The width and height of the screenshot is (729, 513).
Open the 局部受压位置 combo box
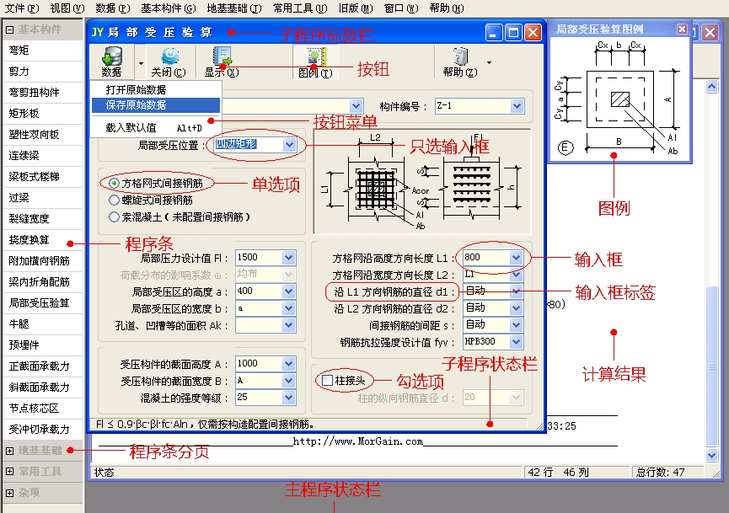(x=290, y=145)
